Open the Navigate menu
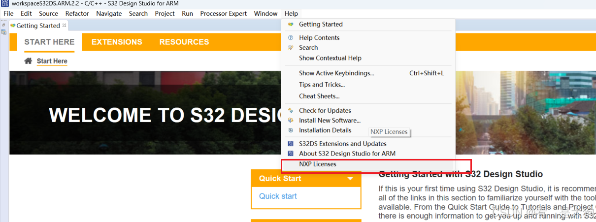Viewport: 596px width, 222px height. [109, 13]
